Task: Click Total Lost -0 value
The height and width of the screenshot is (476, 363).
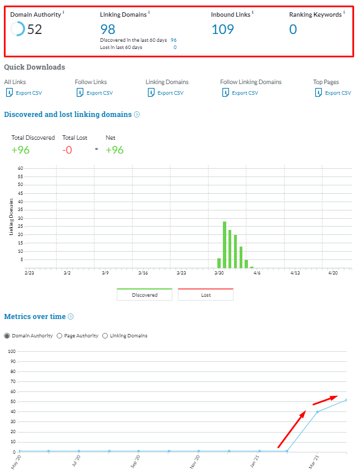Action: click(x=67, y=150)
